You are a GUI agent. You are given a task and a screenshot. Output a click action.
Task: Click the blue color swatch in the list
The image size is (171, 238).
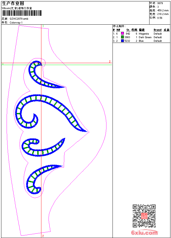coord(122,41)
